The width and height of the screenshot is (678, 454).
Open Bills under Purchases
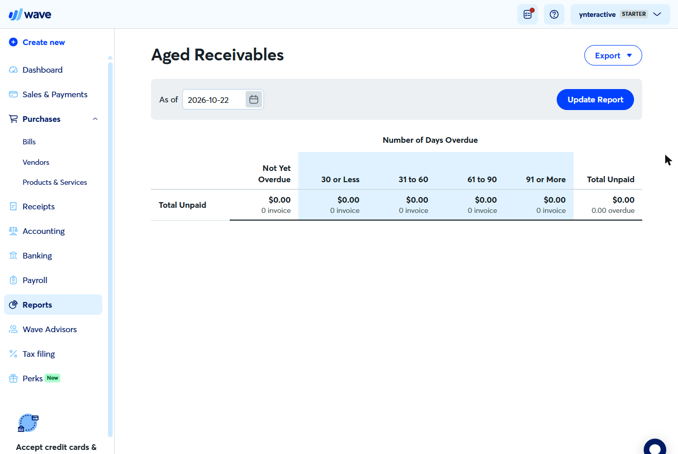tap(29, 142)
